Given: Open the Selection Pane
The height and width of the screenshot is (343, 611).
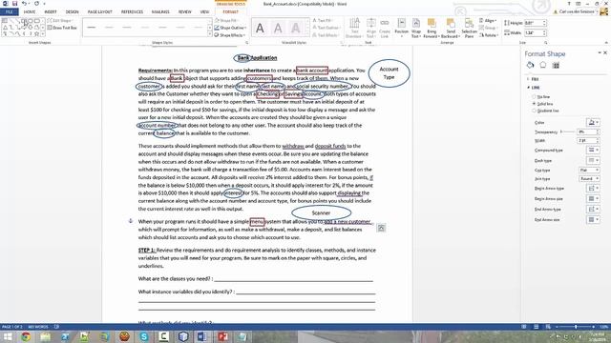Looking at the screenshot, I should point(469,28).
